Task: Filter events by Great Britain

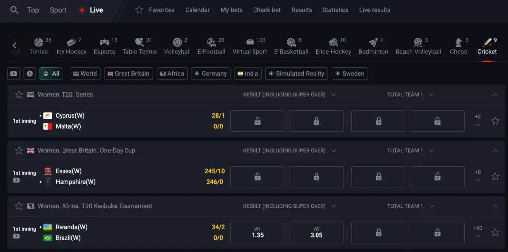Action: click(128, 74)
